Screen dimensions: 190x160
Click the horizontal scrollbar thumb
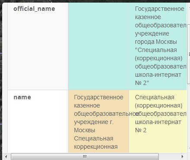[85, 157]
